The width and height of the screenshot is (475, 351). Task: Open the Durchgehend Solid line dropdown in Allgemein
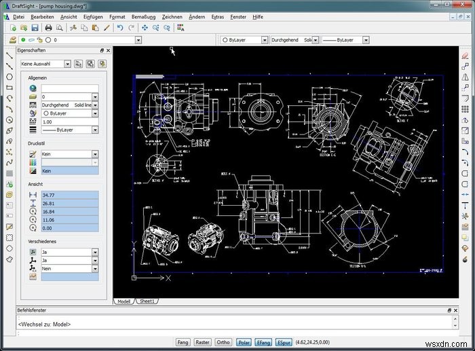95,105
